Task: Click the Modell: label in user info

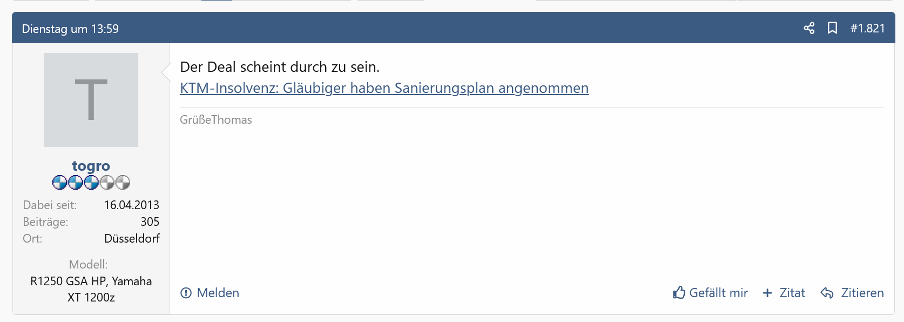Action: [88, 264]
